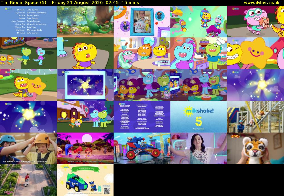Select the purple end credits thumbnail
The width and height of the screenshot is (284, 196).
pos(142,117)
